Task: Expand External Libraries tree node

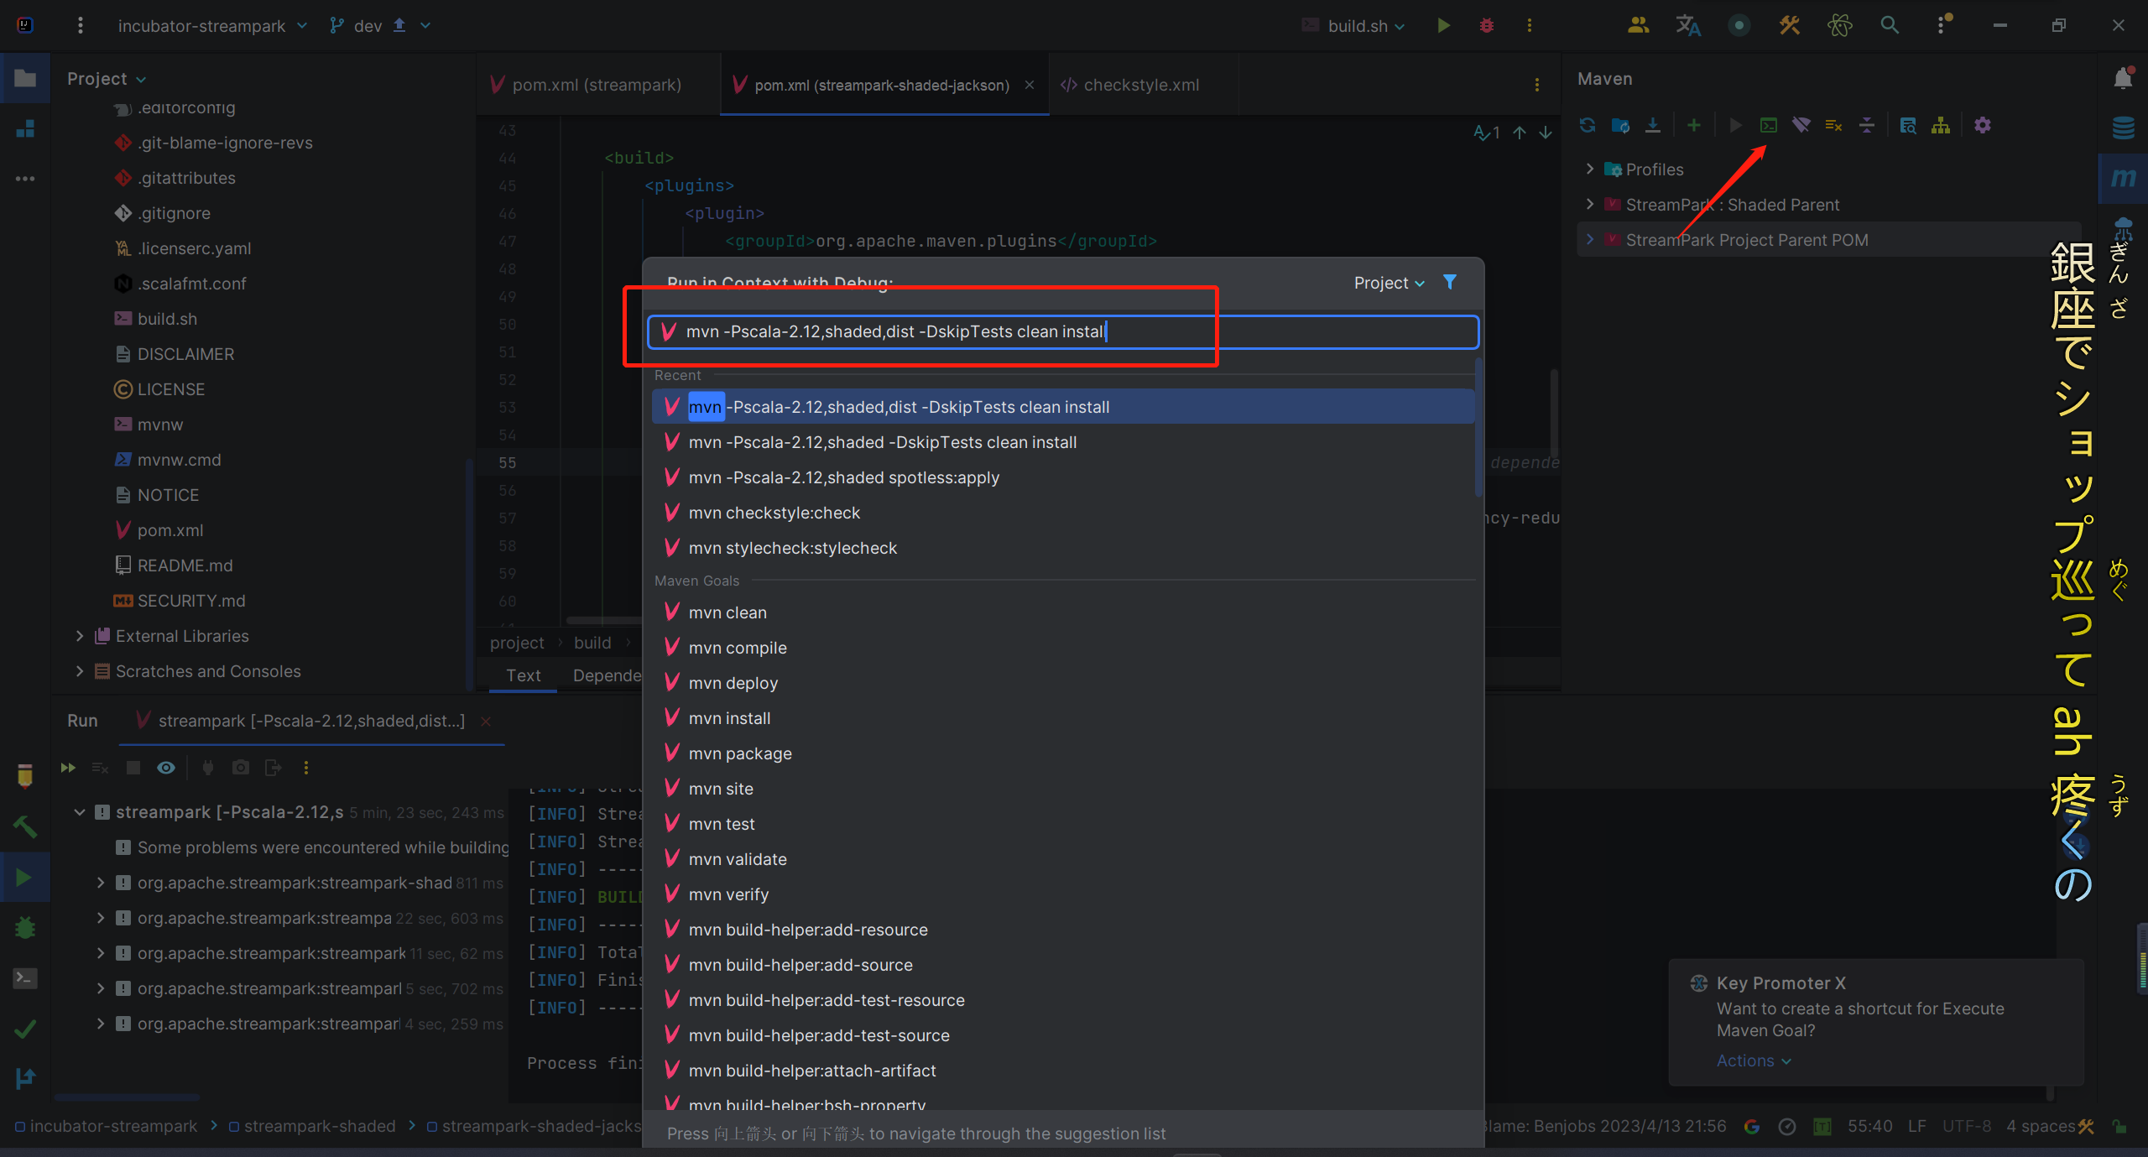Action: (x=80, y=636)
